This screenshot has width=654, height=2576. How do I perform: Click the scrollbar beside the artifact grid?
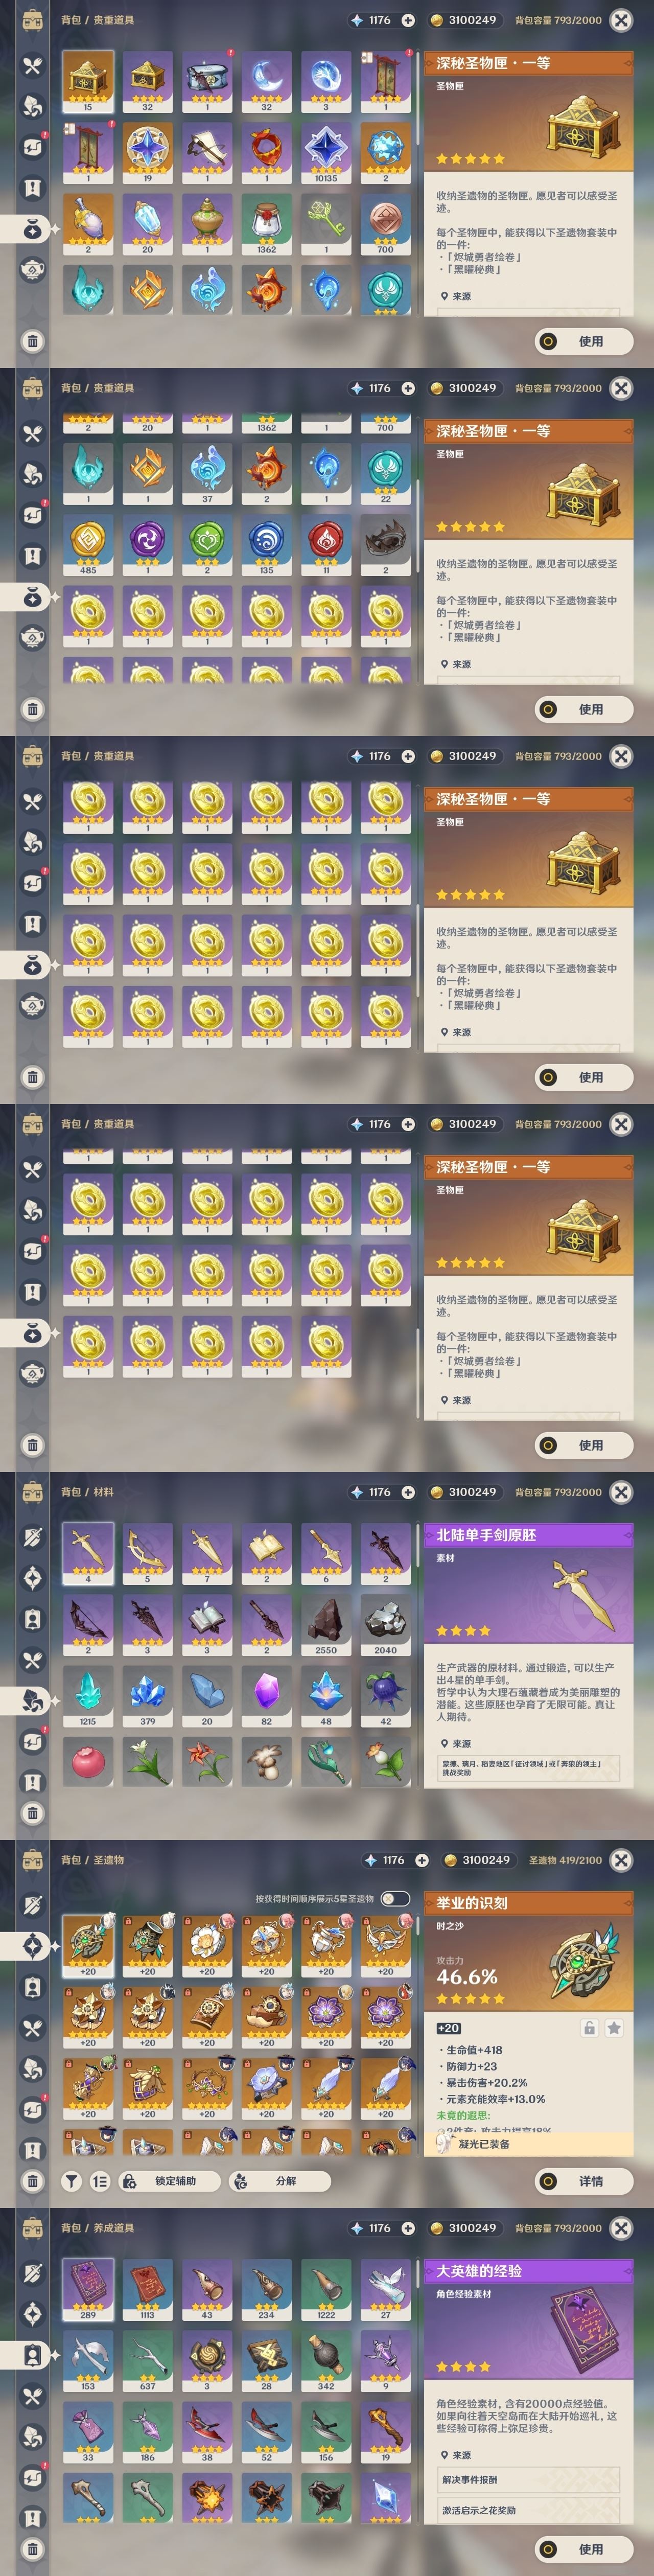417,2035
